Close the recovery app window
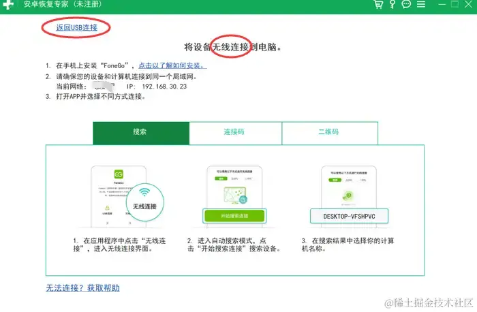477x312 pixels. [x=469, y=4]
